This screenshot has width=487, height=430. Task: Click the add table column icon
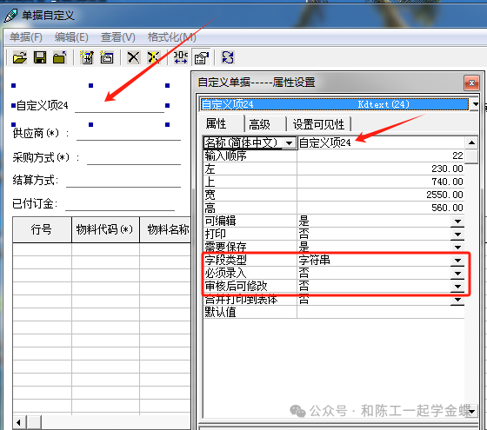(107, 57)
